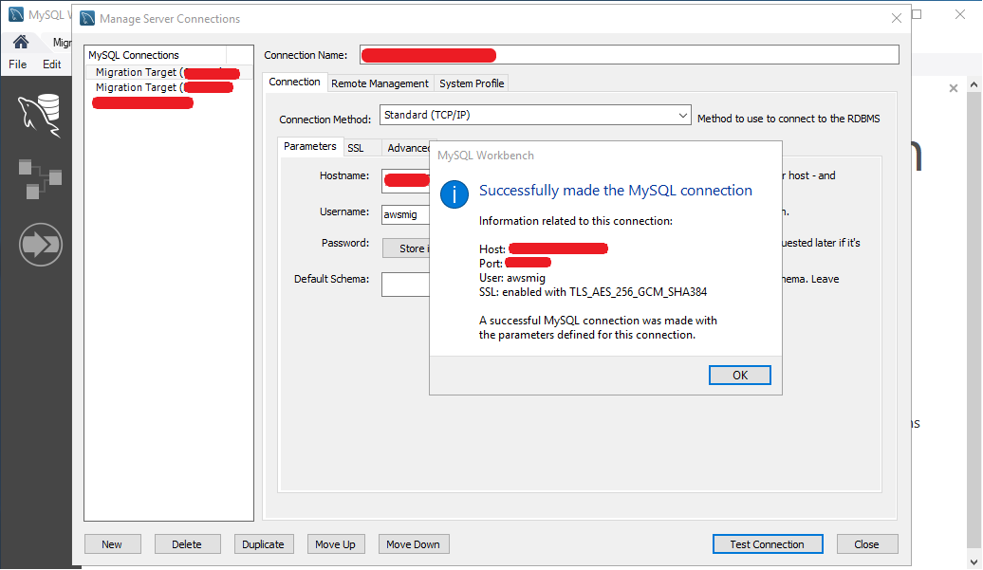
Task: Open the MySQL Workbench home icon
Action: click(21, 42)
